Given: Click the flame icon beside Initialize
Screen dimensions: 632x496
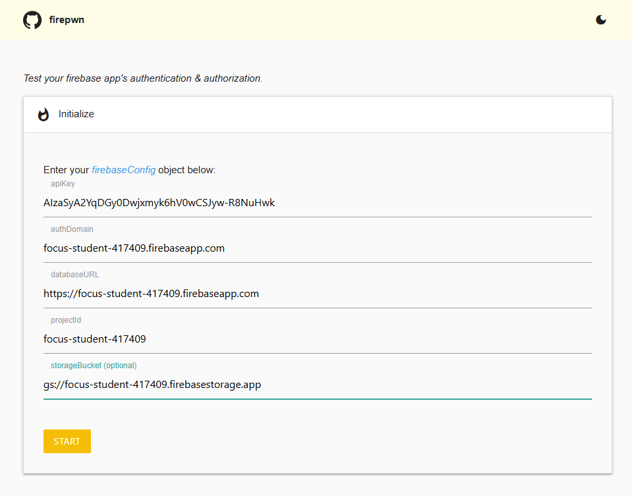Looking at the screenshot, I should coord(43,115).
